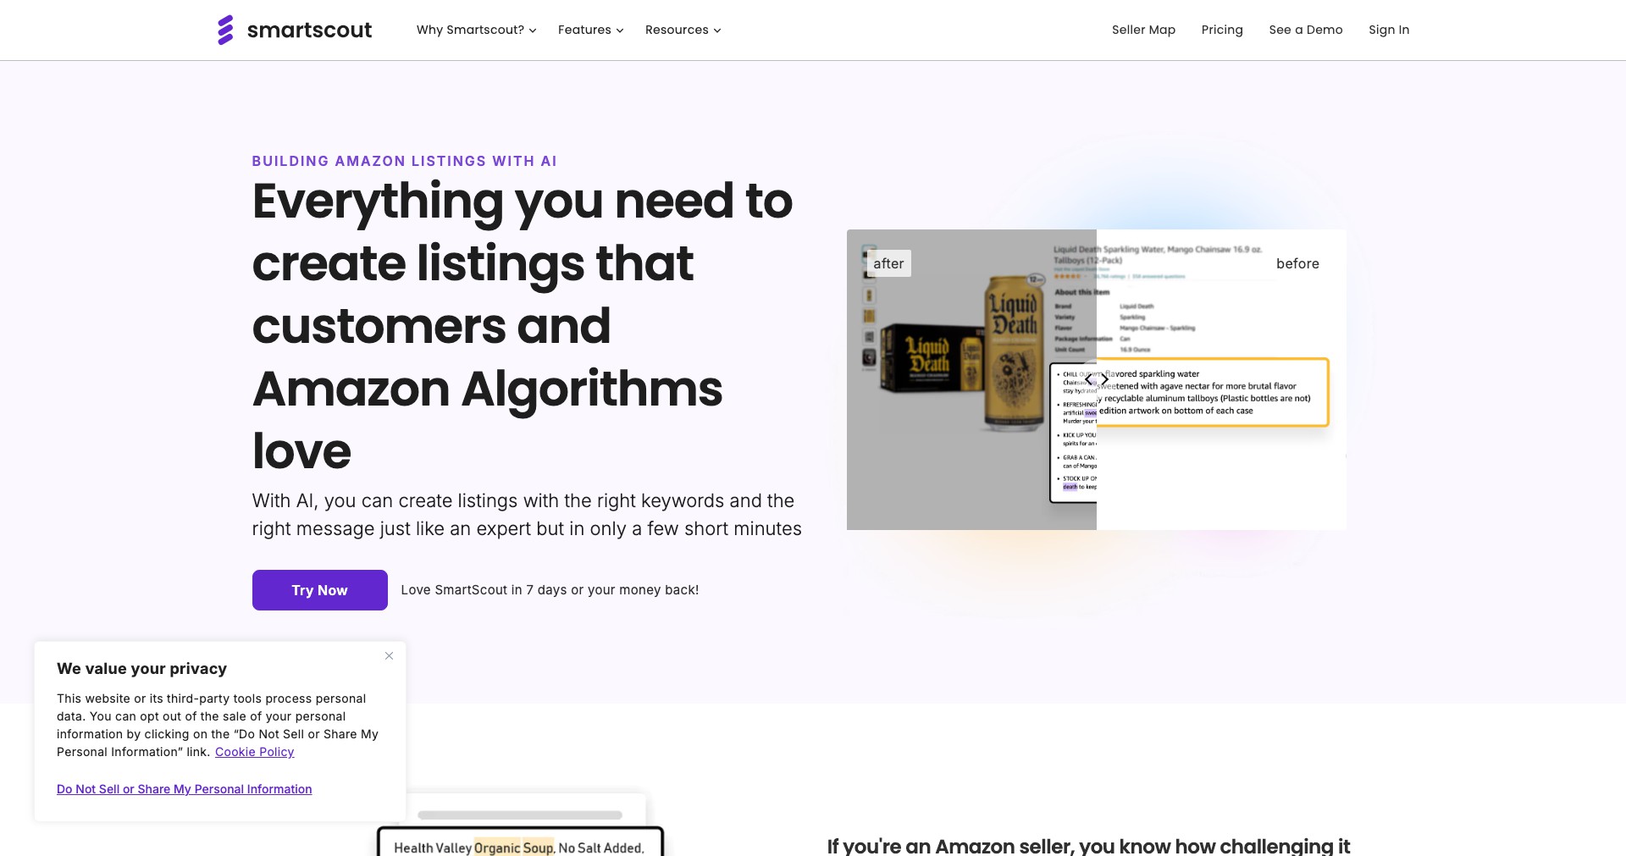
Task: Click the 'after' label on comparison image
Action: 888,263
